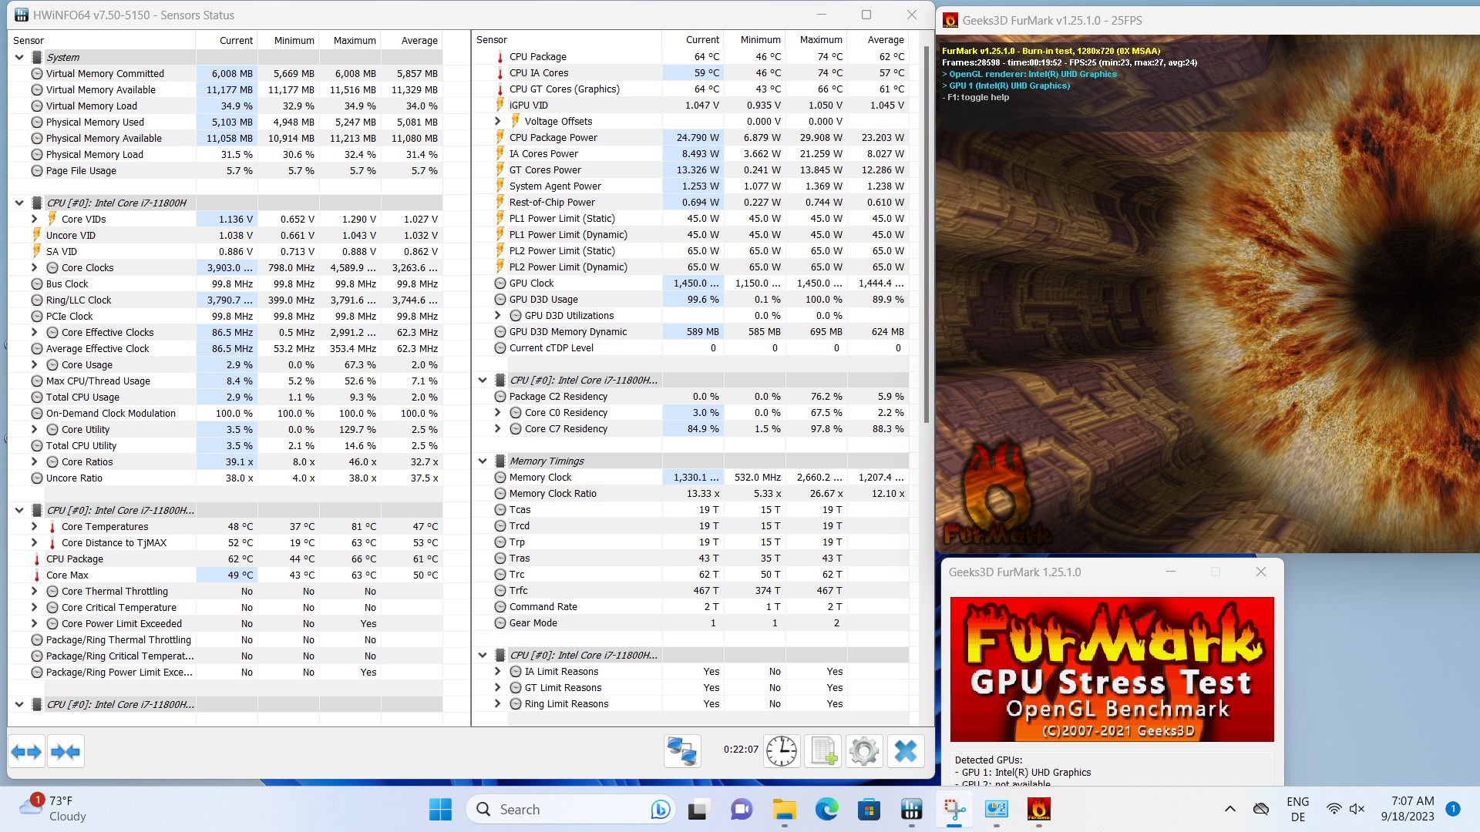Click the clock showing 7:07 AM
This screenshot has width=1480, height=832.
pyautogui.click(x=1408, y=809)
